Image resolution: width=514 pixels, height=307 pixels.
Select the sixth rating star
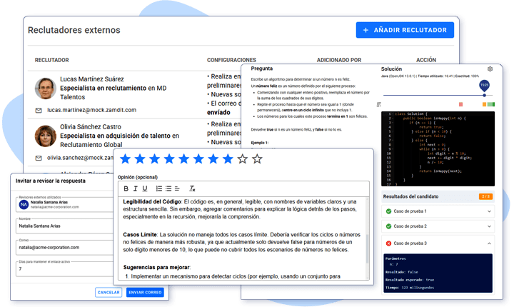(198, 159)
